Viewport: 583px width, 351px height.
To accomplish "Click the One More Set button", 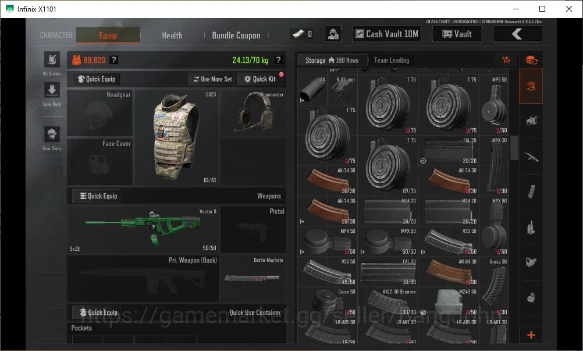I will tap(213, 79).
